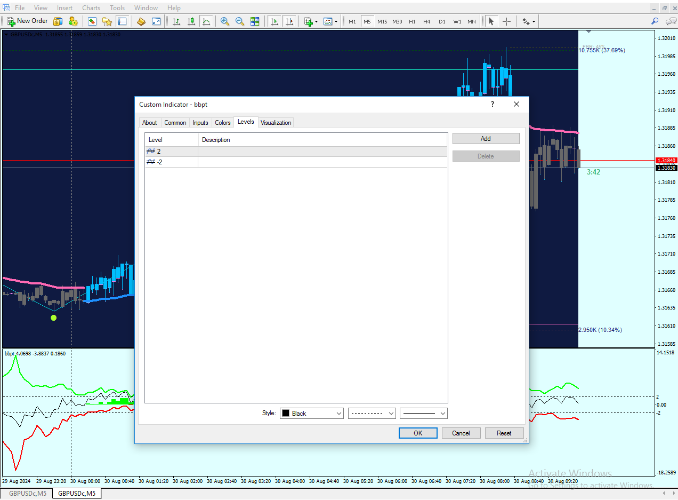Select the level -2 row
The height and width of the screenshot is (500, 678).
(x=296, y=162)
